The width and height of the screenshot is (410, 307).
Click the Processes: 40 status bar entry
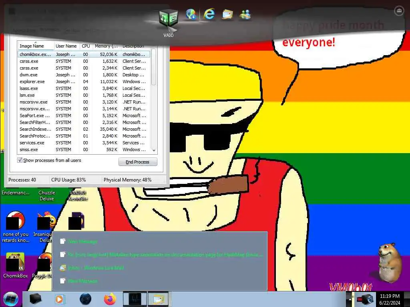pos(22,179)
